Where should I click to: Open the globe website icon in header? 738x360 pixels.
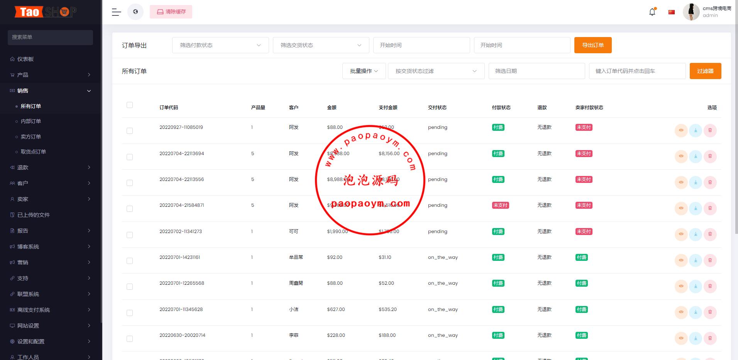(x=135, y=12)
